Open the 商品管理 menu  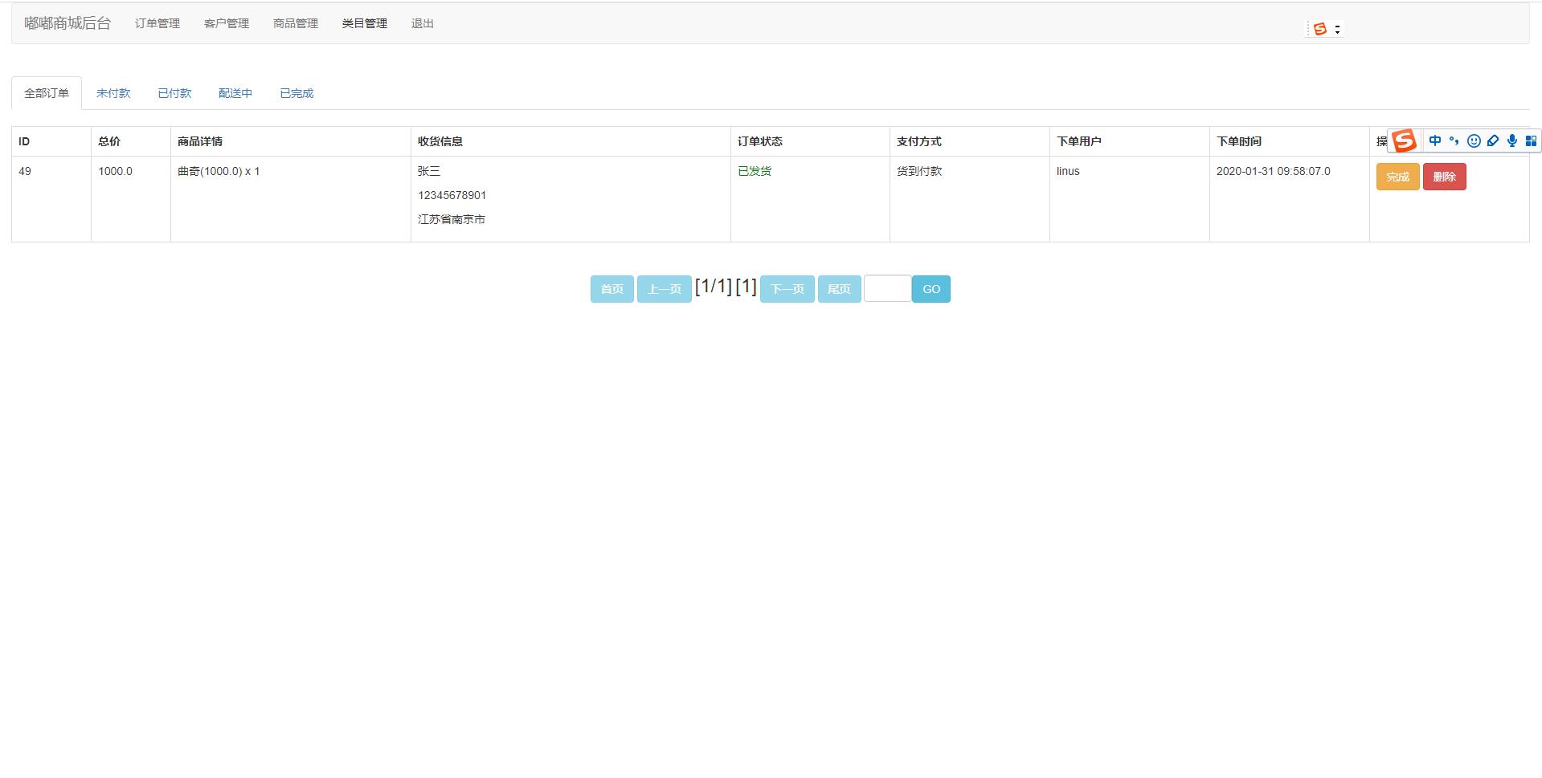click(x=296, y=23)
